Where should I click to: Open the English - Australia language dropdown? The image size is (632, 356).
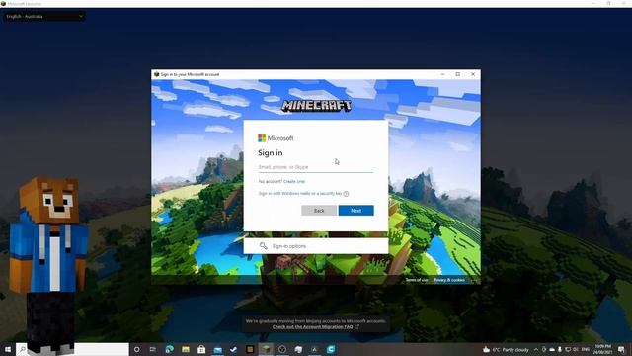coord(44,16)
